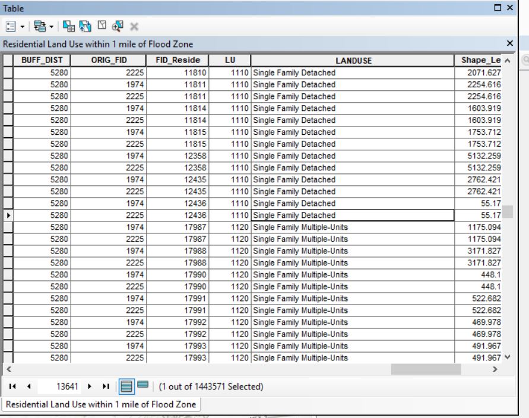The height and width of the screenshot is (418, 529).
Task: Click the ORIG_FID column header
Action: (x=109, y=60)
